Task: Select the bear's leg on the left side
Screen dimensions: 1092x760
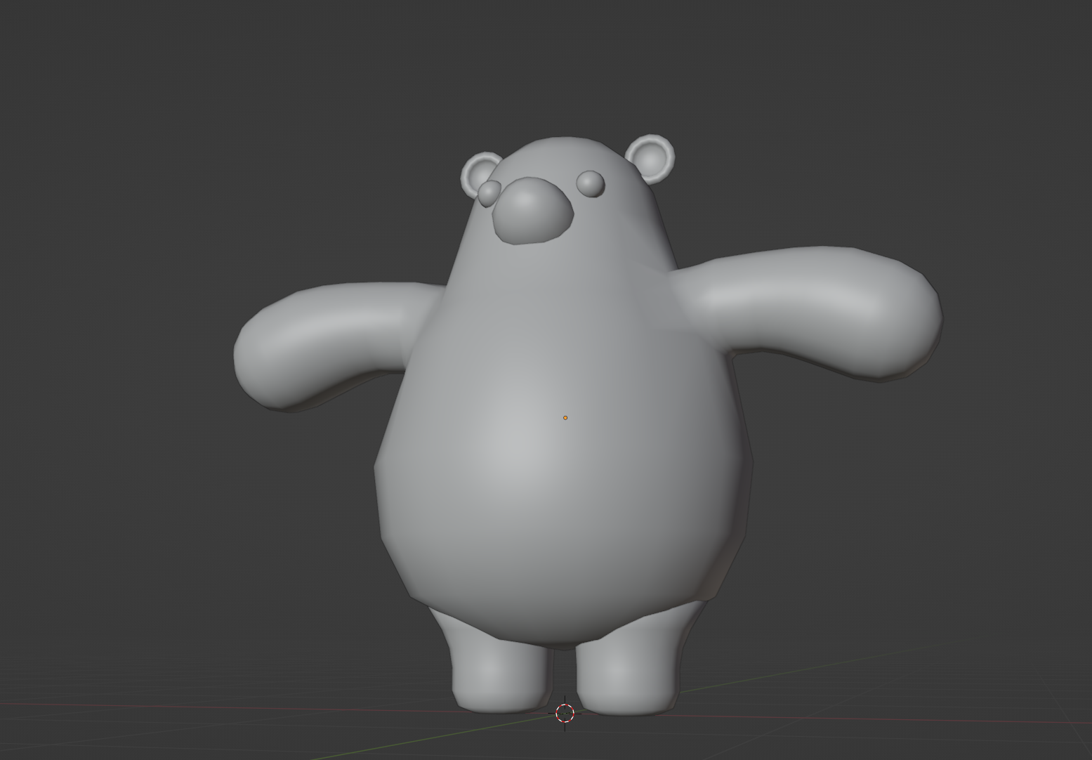Action: pos(500,664)
